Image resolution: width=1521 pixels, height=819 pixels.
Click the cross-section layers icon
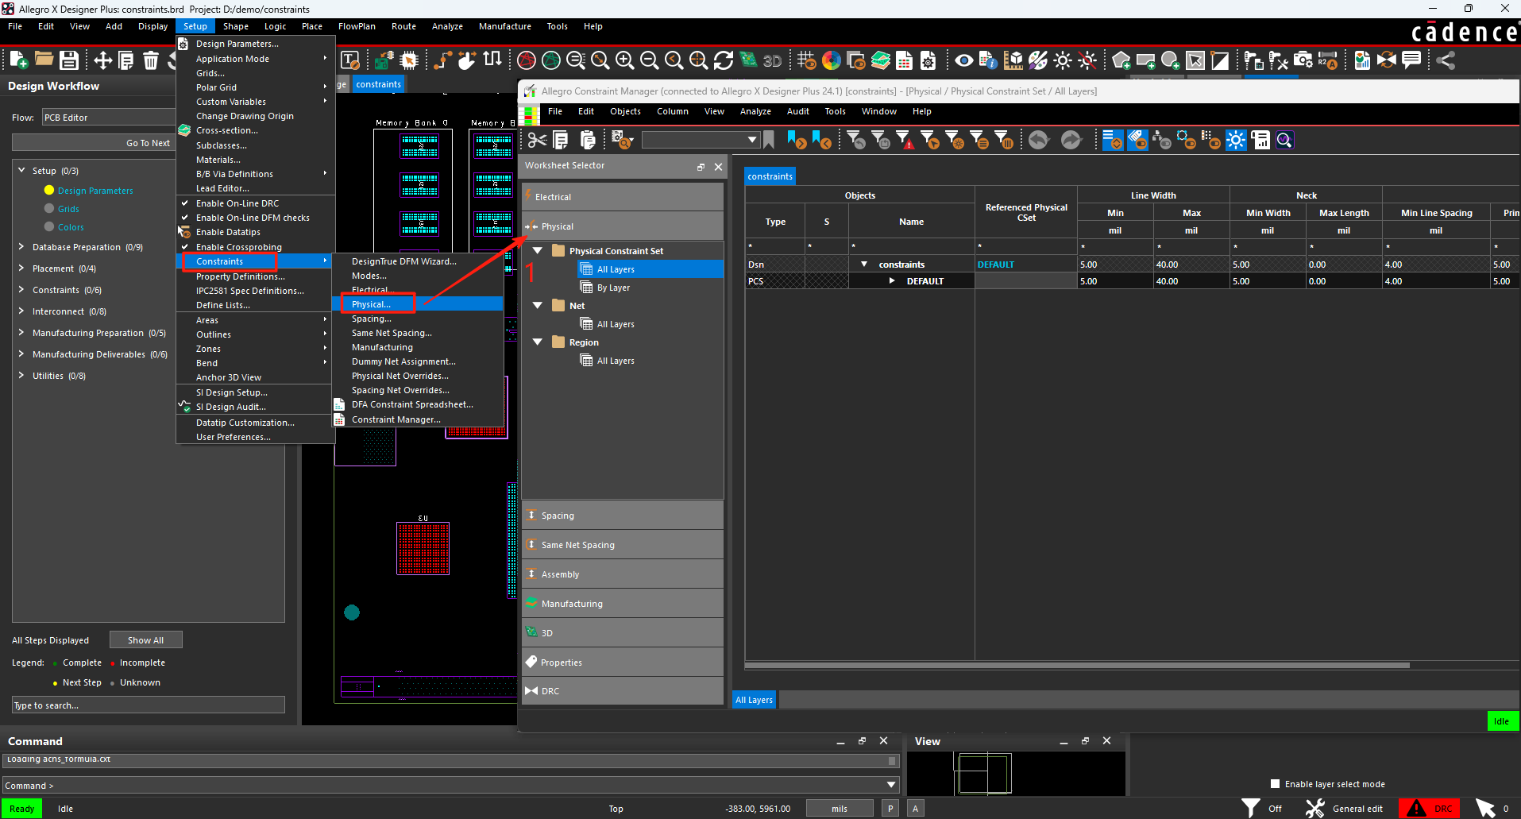881,60
